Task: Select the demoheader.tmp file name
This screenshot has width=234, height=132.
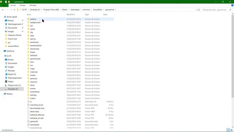Action: 37,108
